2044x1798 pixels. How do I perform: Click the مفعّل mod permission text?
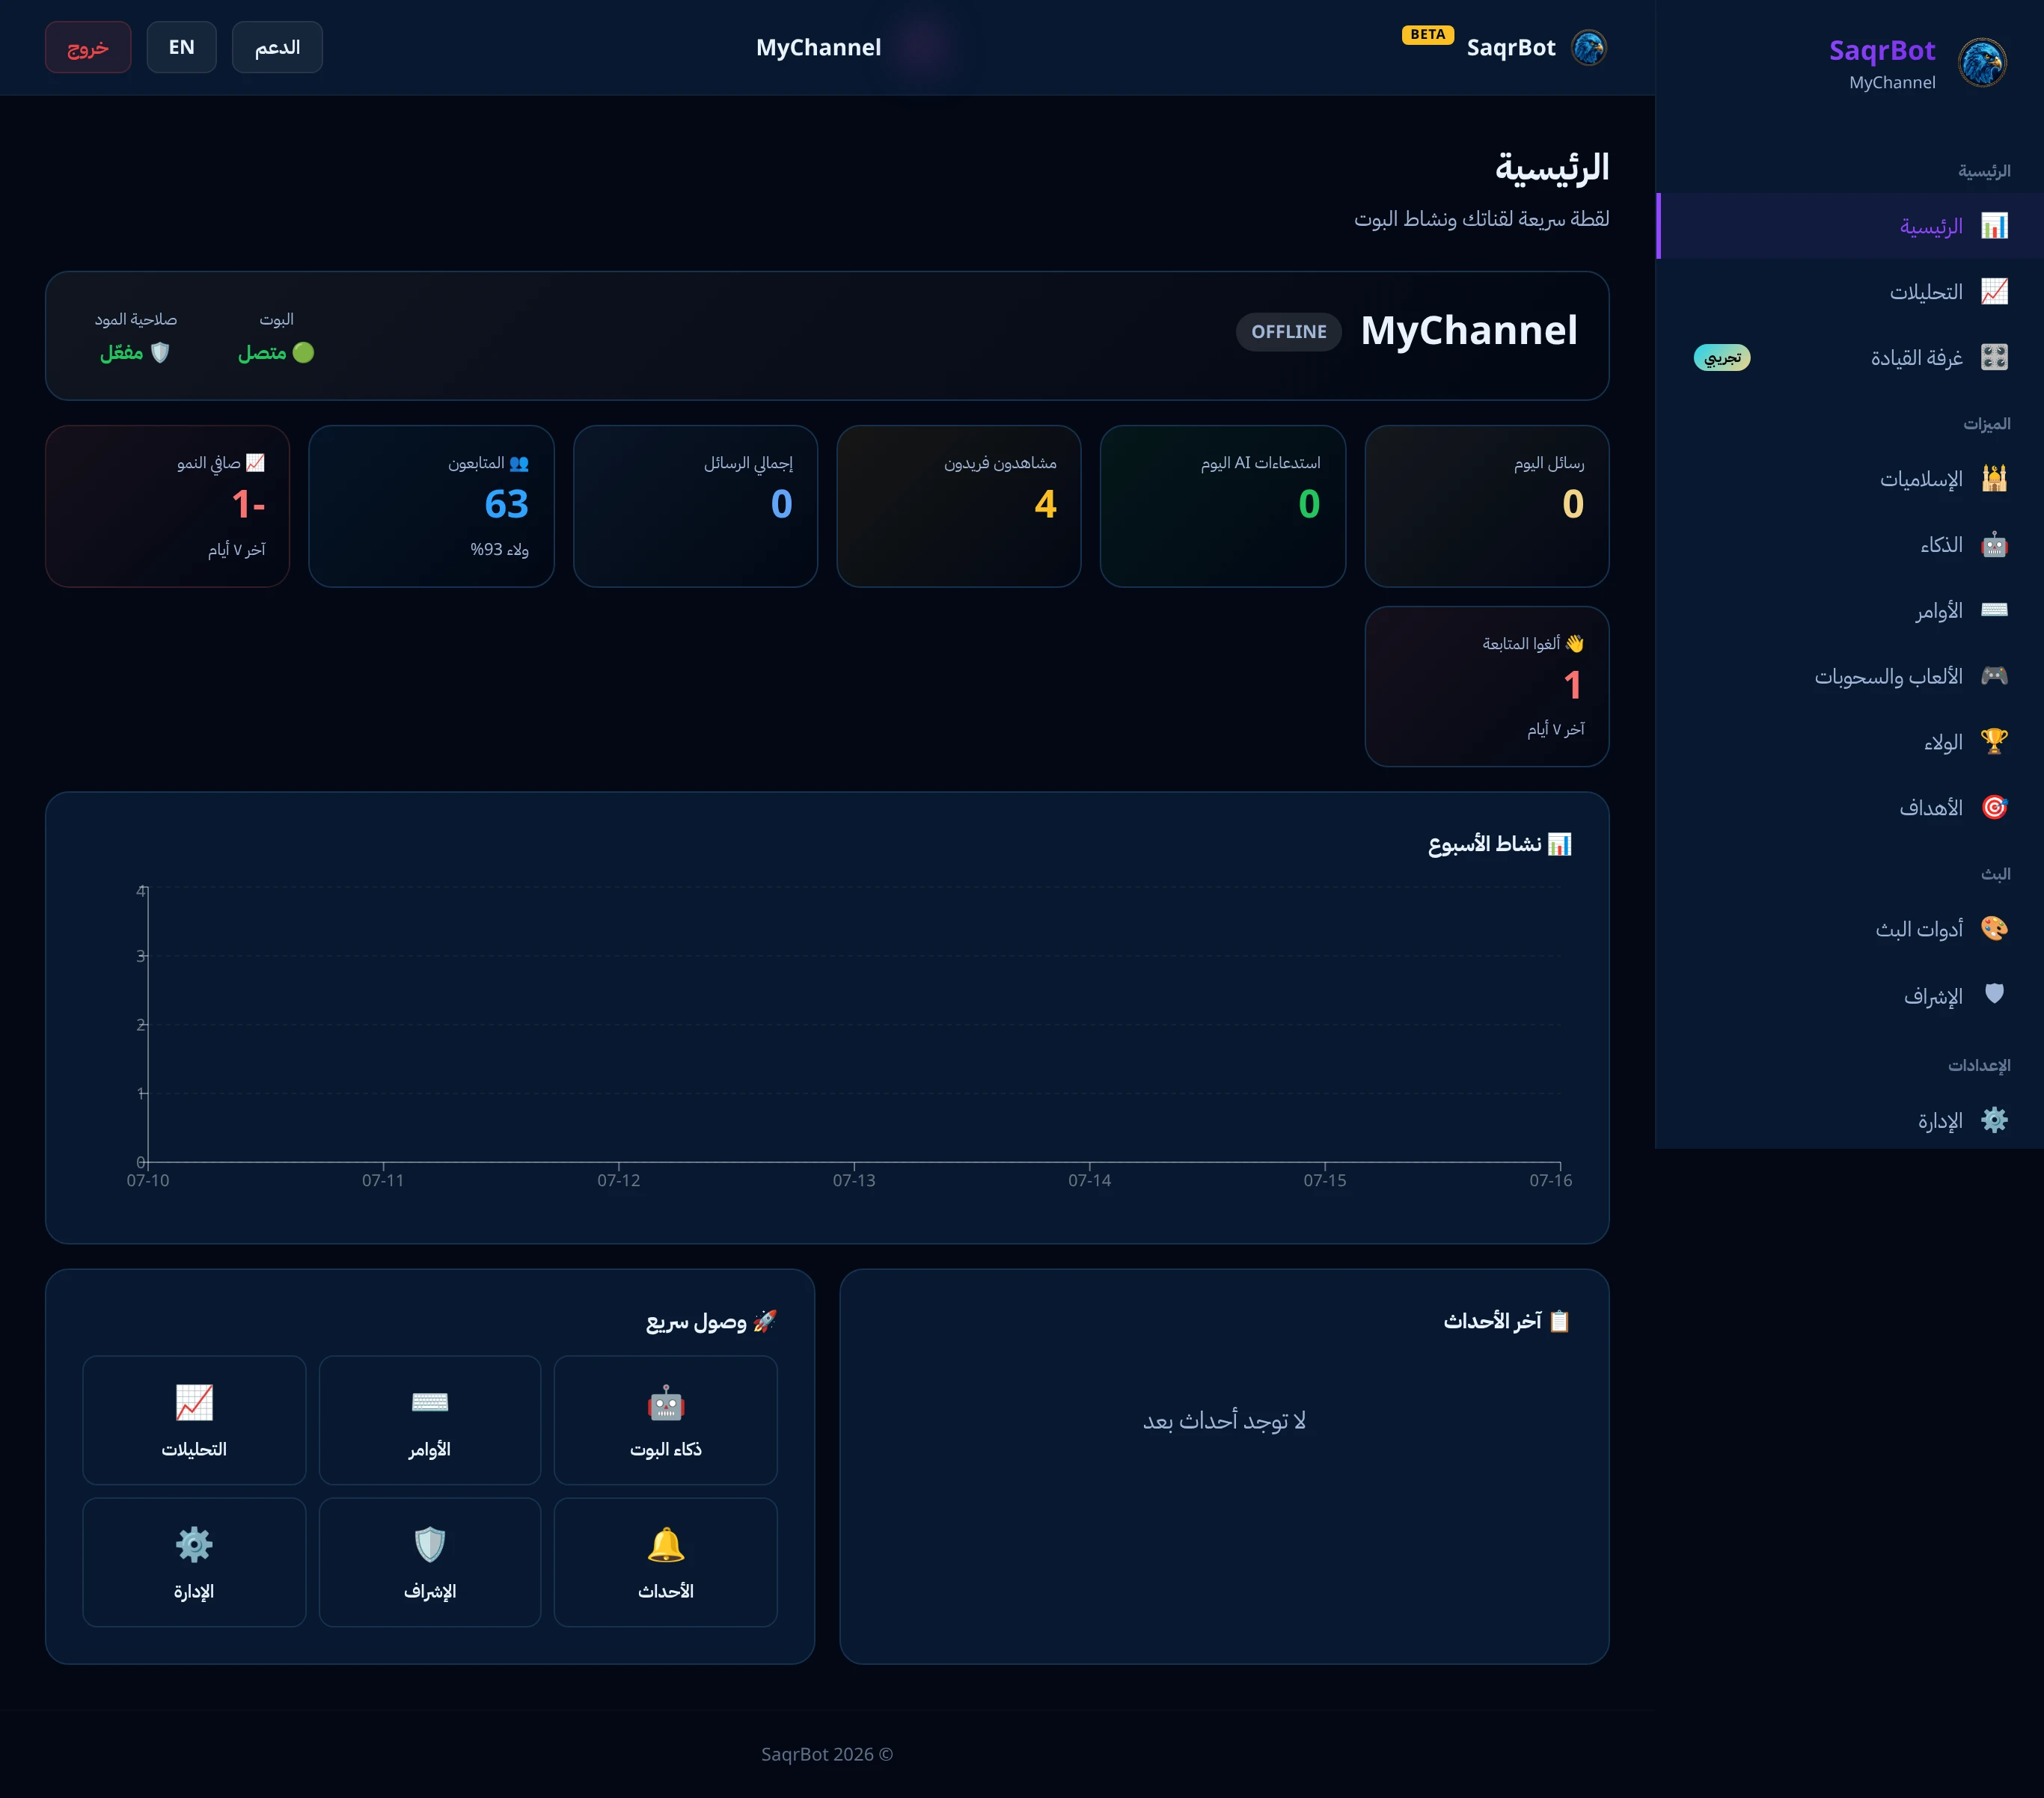(x=121, y=353)
